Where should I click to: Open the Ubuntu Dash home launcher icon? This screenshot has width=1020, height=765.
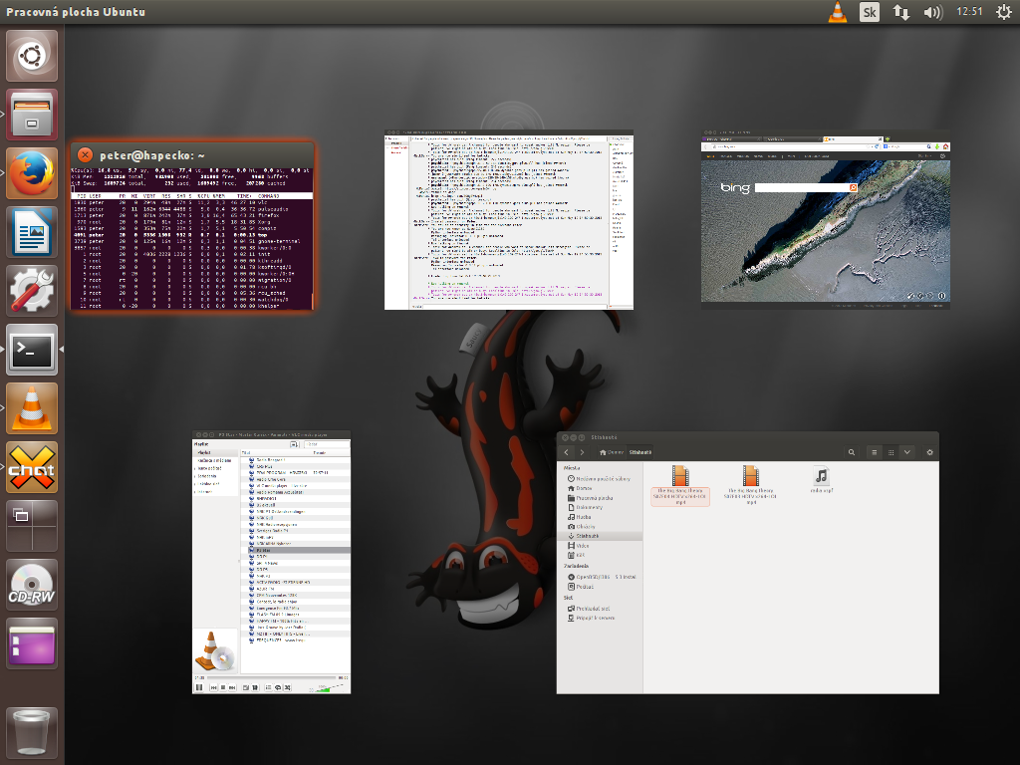pos(32,56)
